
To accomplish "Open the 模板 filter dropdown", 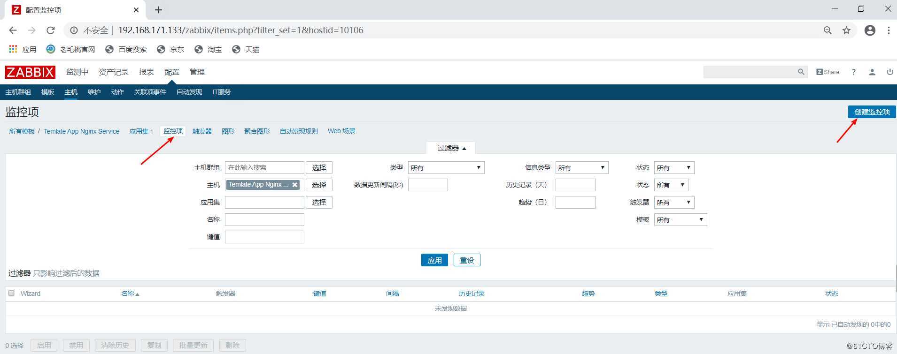I will [680, 220].
